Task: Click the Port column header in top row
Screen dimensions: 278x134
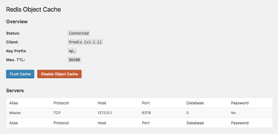Action: tap(146, 103)
